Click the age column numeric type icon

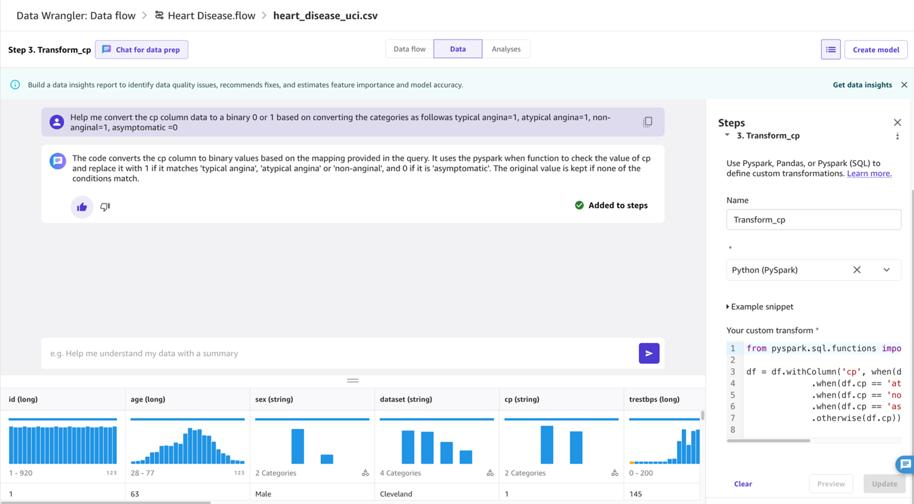point(239,473)
